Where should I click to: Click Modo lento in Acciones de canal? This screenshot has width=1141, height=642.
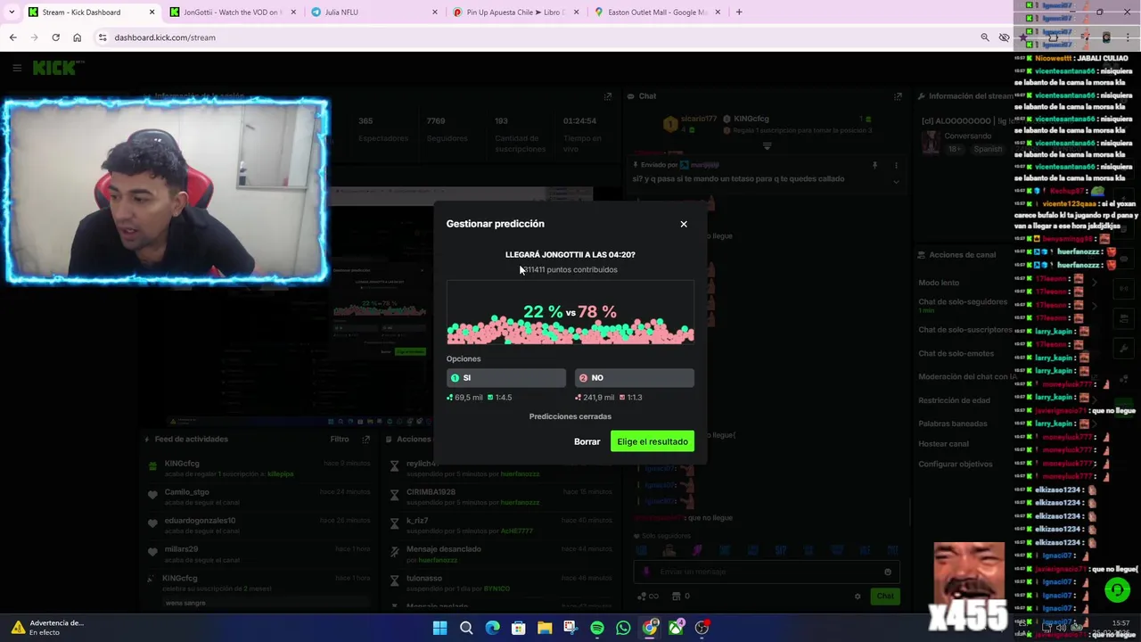coord(939,283)
